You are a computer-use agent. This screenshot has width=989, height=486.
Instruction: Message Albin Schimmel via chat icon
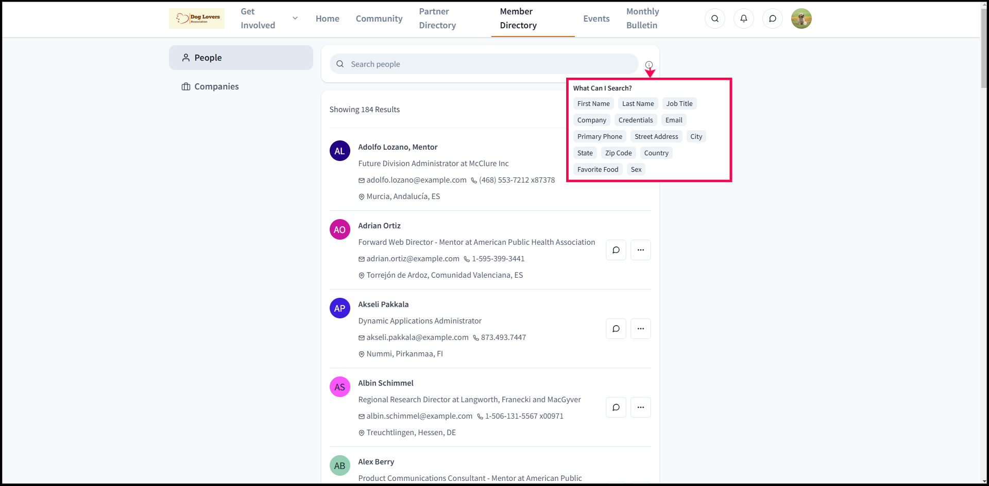(616, 407)
